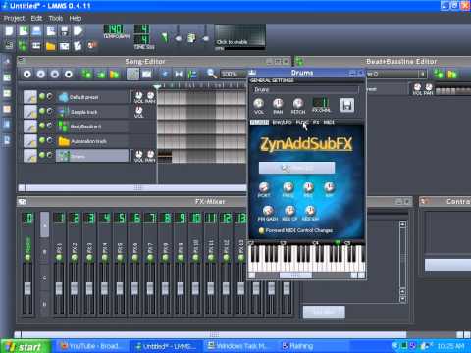Open Drums track actions grip menu
This screenshot has height=353, width=471.
30,156
